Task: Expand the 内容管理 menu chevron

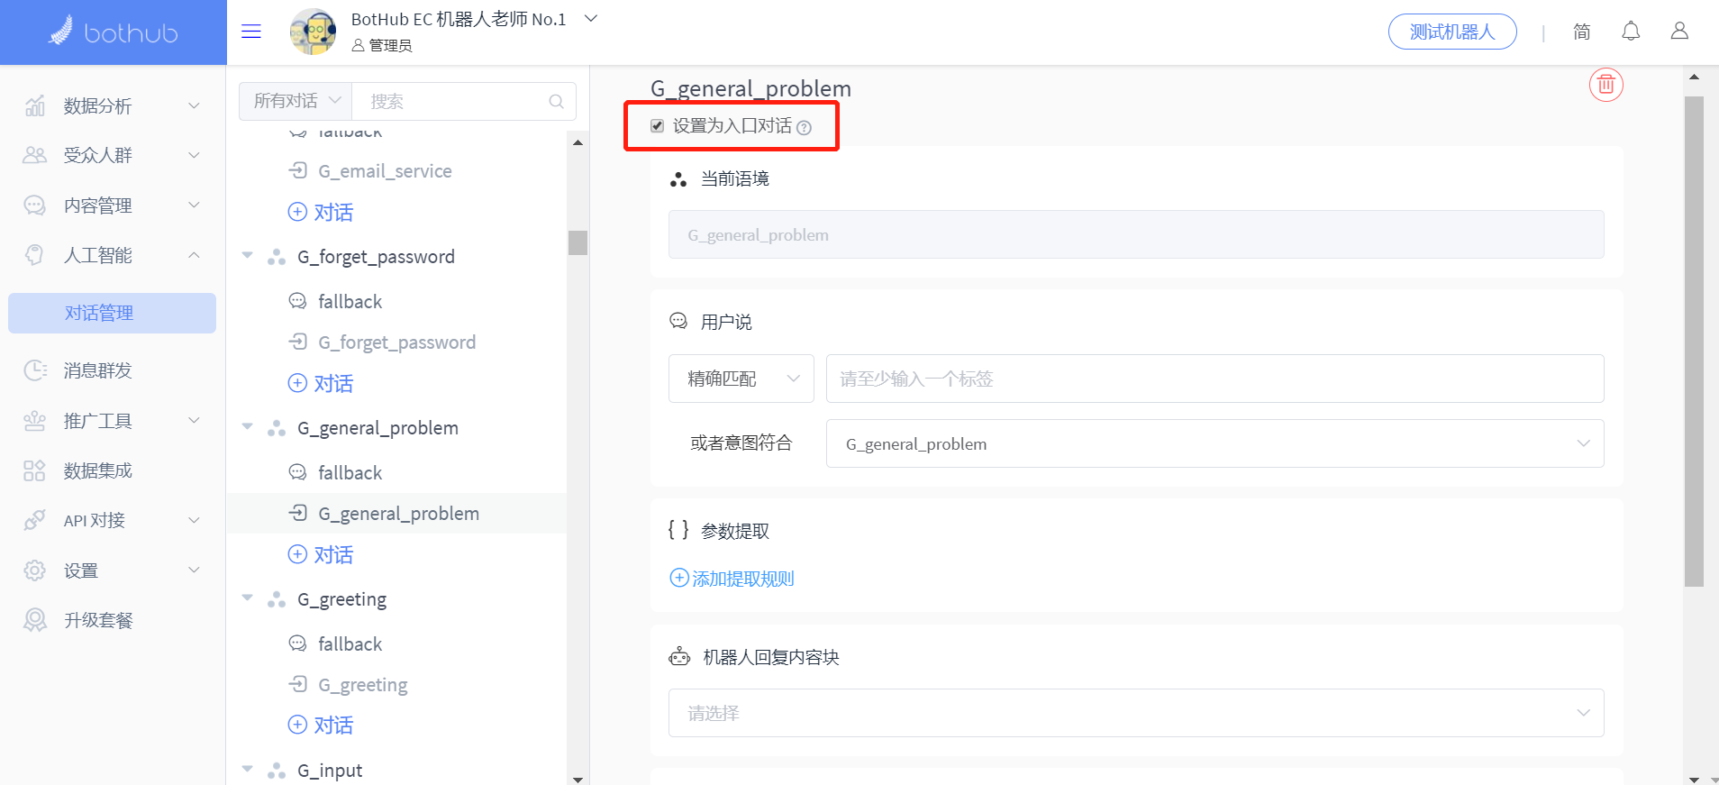Action: [x=194, y=205]
